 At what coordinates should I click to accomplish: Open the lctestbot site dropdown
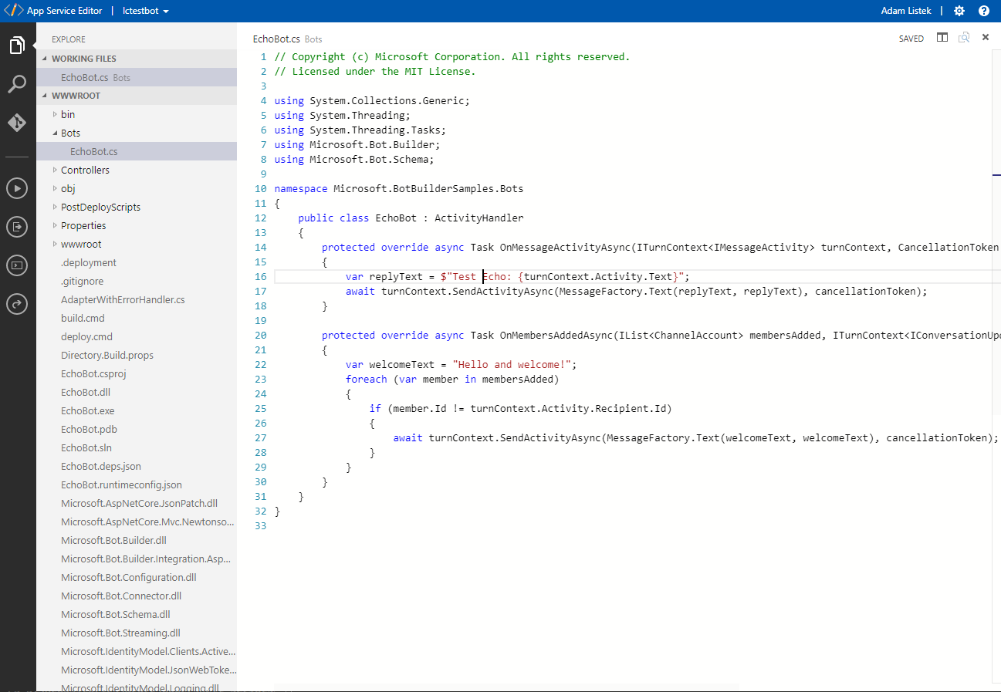(146, 11)
